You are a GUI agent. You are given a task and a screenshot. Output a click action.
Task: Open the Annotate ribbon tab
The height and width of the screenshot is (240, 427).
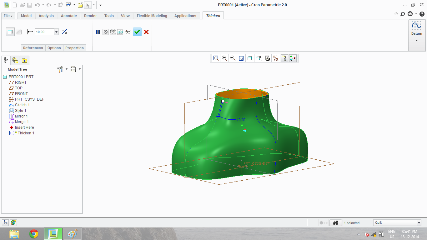pos(69,16)
